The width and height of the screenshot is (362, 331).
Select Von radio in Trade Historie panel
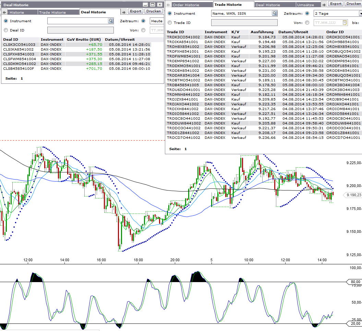(x=307, y=23)
